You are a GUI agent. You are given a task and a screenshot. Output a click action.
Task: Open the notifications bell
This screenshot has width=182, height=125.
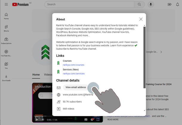pyautogui.click(x=178, y=4)
